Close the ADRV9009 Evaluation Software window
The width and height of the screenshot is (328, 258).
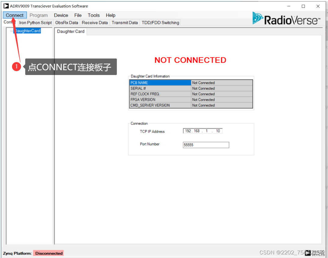(x=318, y=6)
